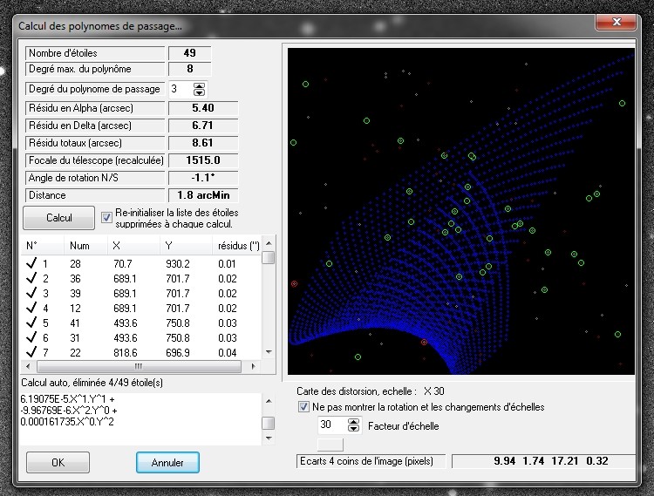Select X value 818.6 in row 7
The height and width of the screenshot is (496, 654).
(125, 353)
